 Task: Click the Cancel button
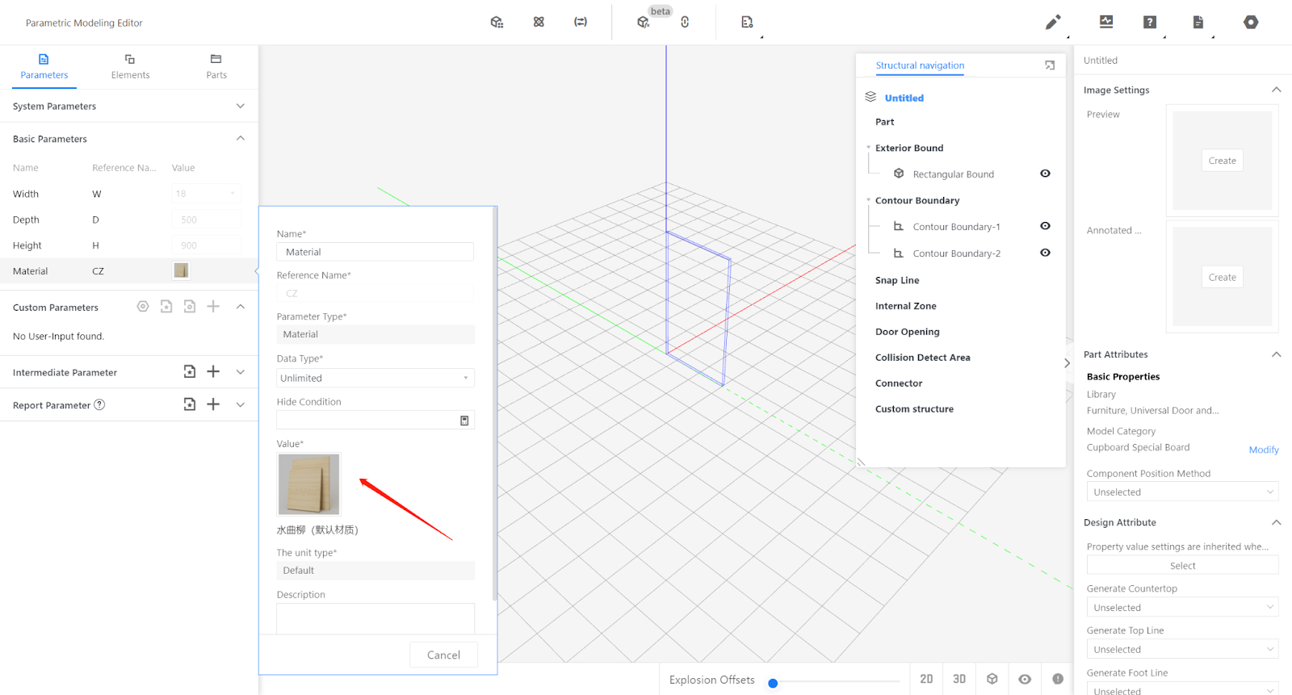(443, 655)
